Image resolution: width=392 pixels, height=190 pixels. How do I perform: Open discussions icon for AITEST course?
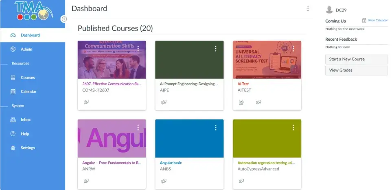[x=258, y=102]
